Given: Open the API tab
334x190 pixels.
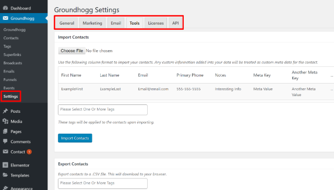Looking at the screenshot, I should pyautogui.click(x=175, y=23).
